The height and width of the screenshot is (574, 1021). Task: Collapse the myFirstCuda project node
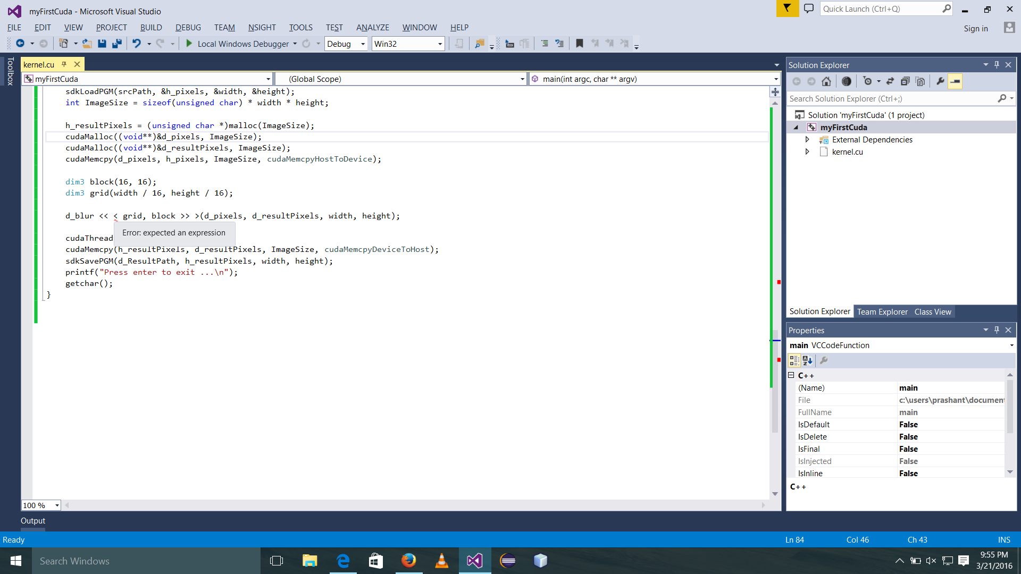[796, 128]
